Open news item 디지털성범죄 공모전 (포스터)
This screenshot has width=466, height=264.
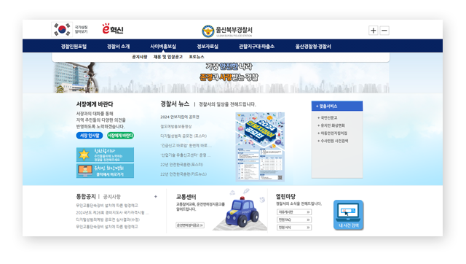[183, 136]
